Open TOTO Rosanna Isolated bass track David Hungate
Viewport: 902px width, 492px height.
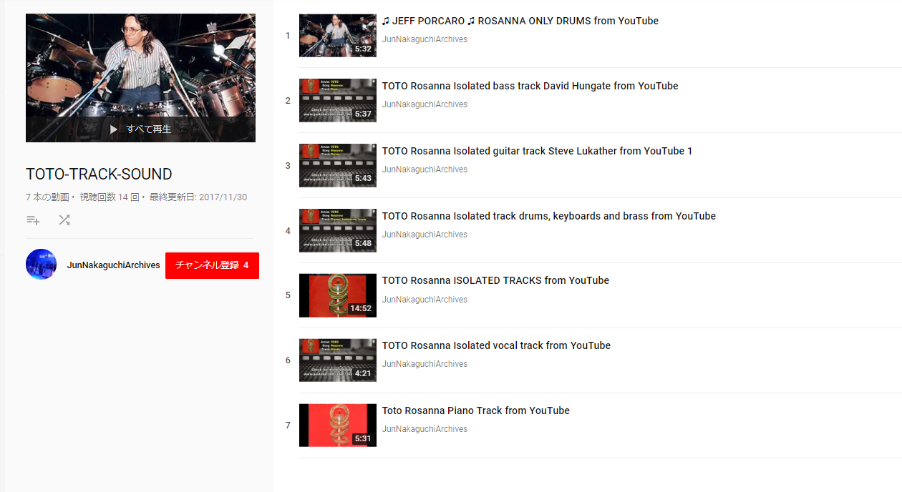coord(530,86)
